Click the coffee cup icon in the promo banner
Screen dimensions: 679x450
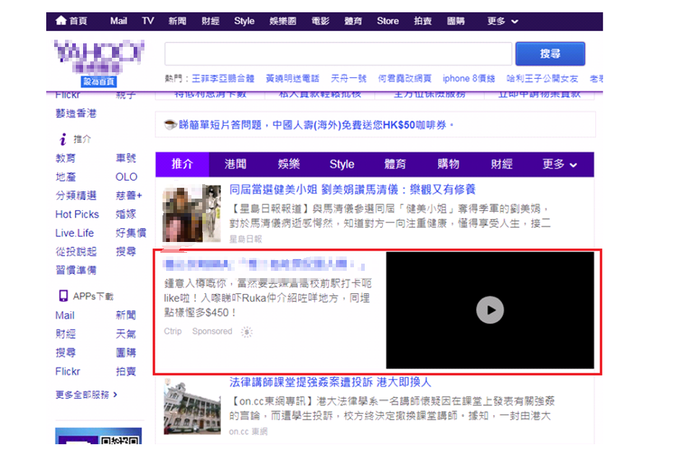170,125
